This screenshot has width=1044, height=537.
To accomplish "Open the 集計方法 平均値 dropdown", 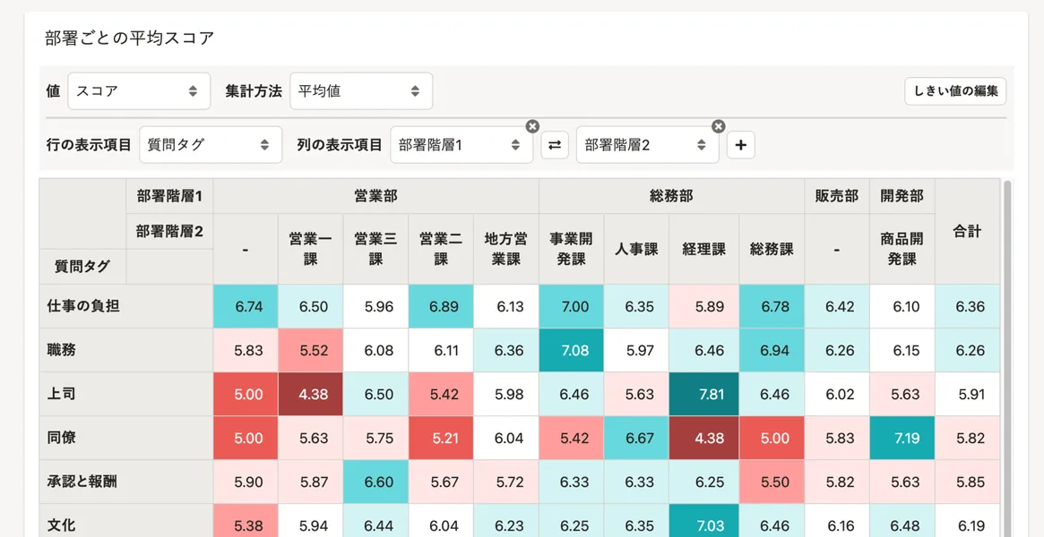I will pos(360,91).
